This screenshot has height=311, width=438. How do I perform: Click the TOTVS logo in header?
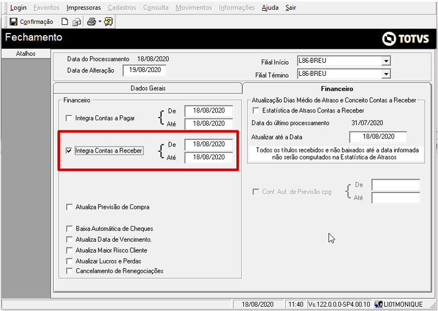(406, 38)
